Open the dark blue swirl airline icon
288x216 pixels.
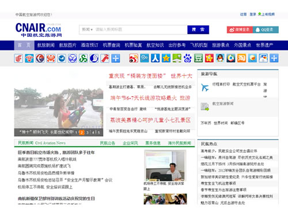click(x=94, y=58)
